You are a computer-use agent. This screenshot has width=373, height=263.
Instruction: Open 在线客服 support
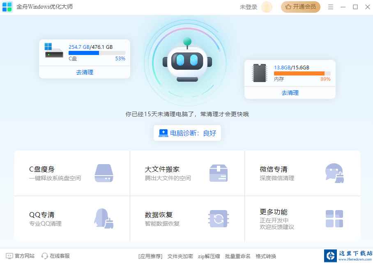tap(60, 256)
